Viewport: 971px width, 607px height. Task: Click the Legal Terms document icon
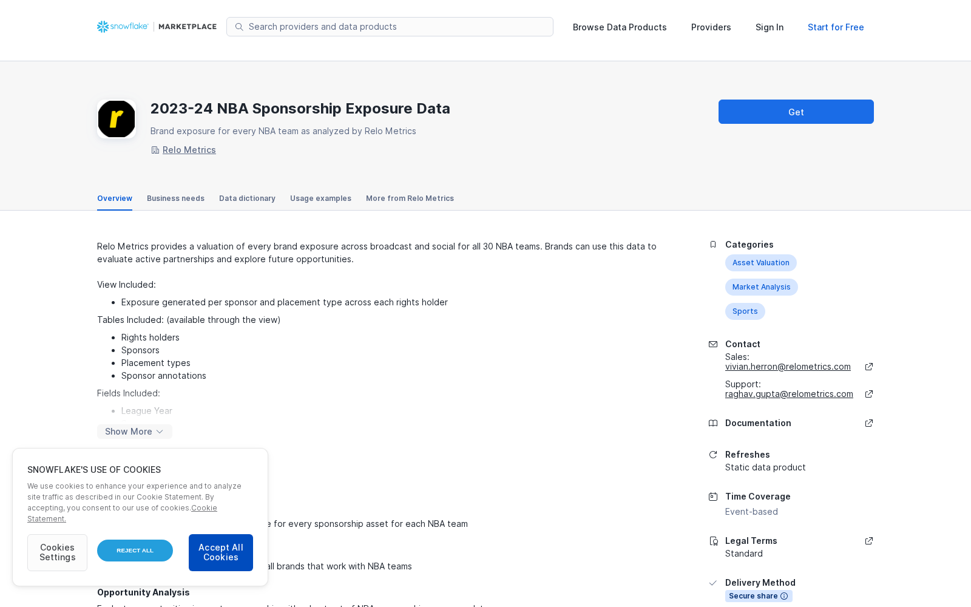coord(713,541)
